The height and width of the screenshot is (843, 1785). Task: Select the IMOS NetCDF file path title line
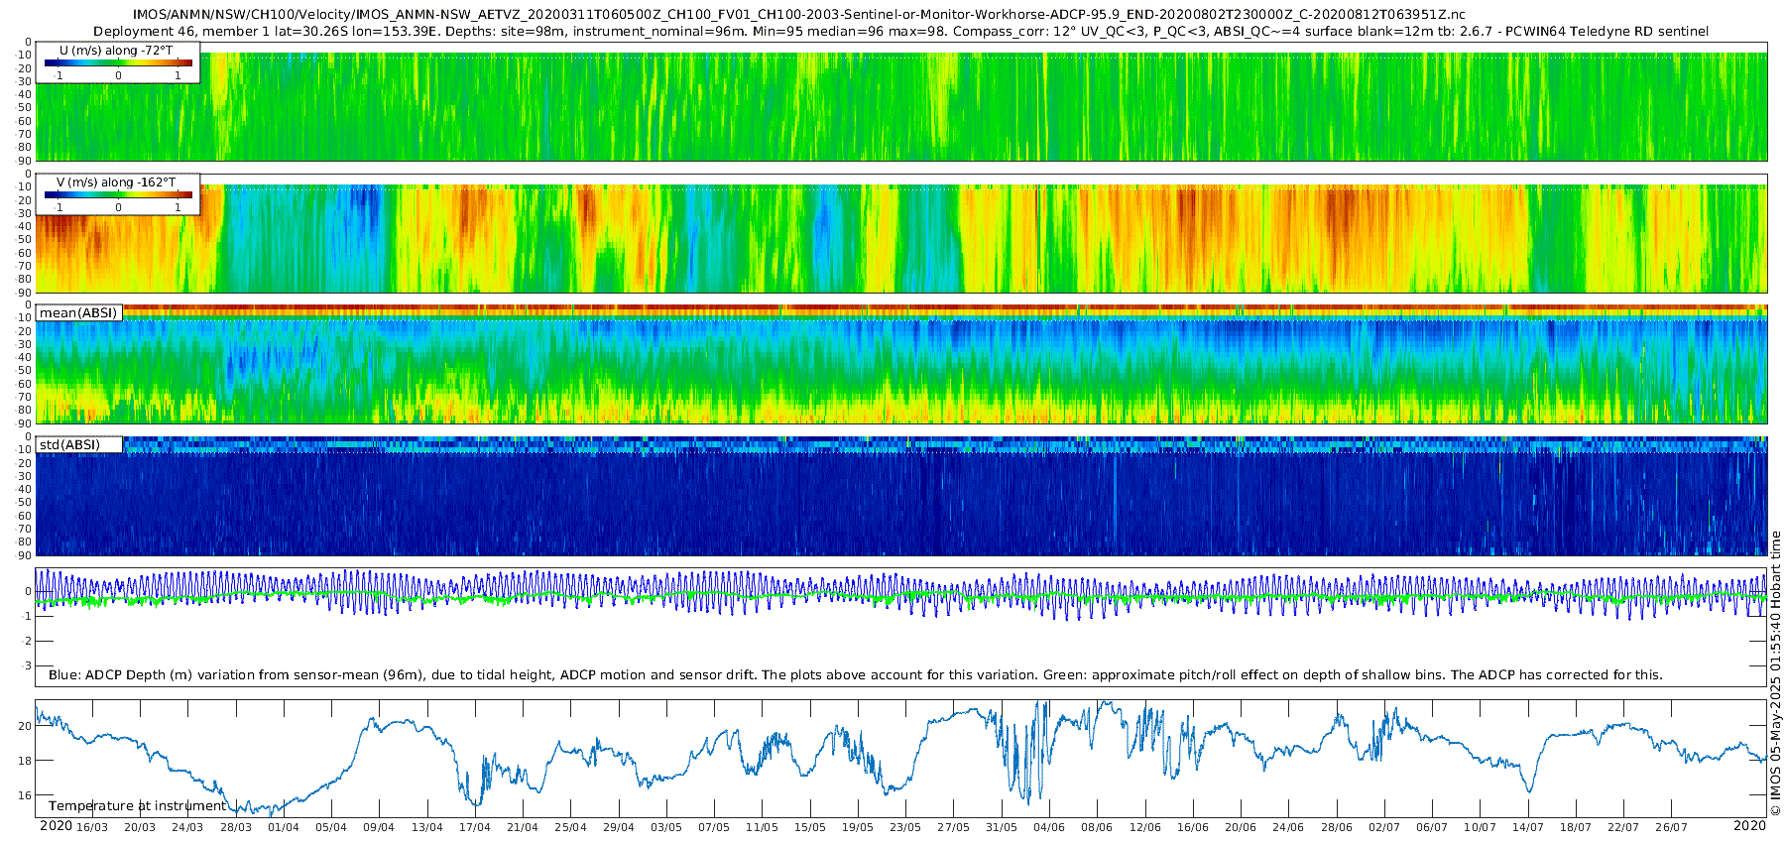tap(799, 15)
